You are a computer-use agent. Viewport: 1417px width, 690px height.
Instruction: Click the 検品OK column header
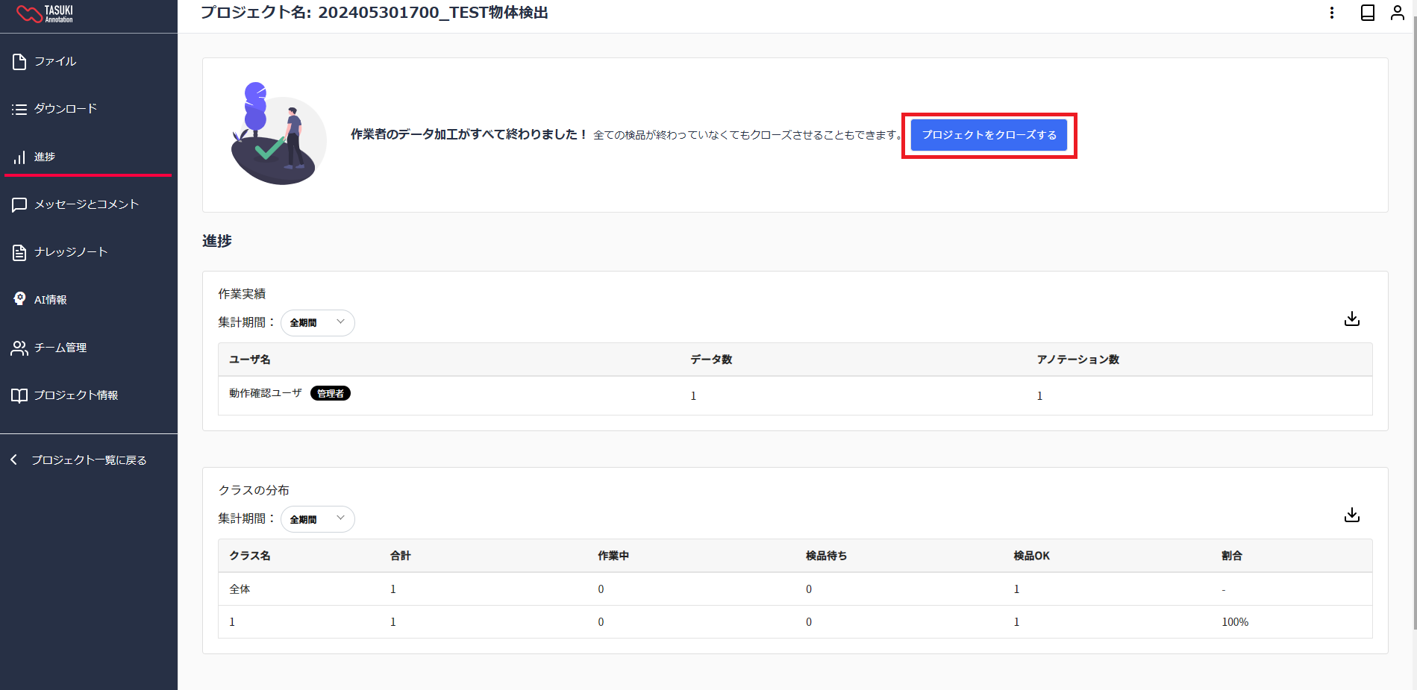[1032, 556]
